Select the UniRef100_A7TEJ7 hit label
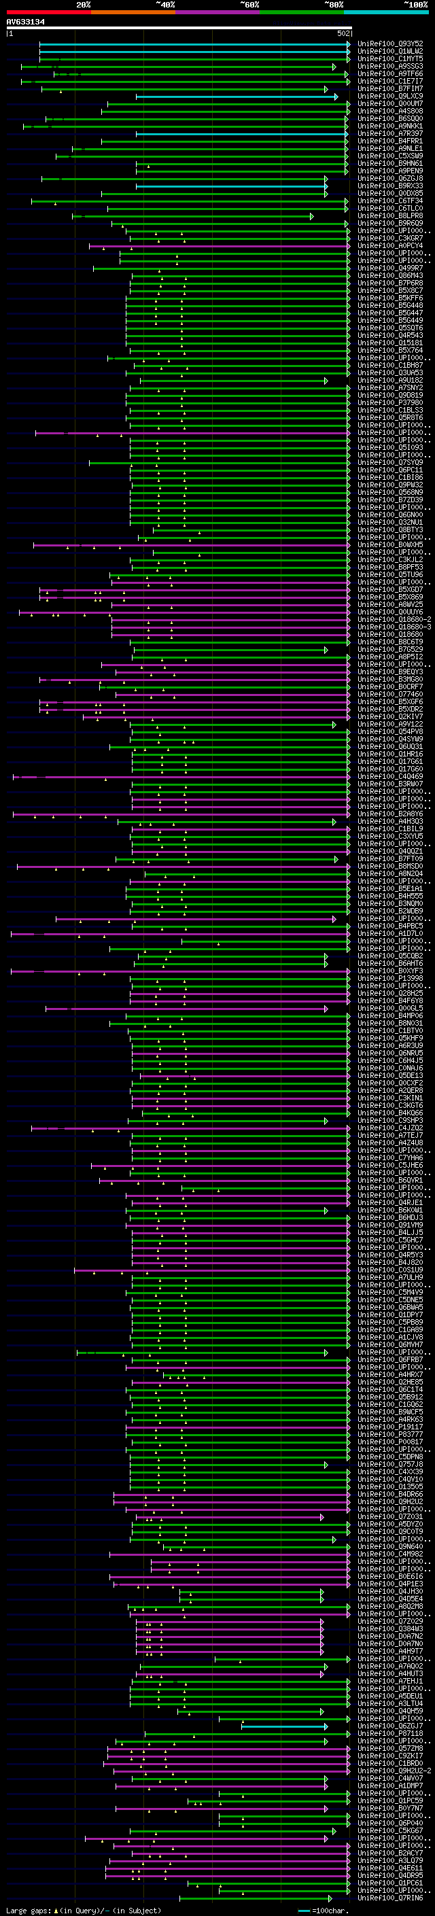Screen dimensions: 435x1916 [x=389, y=1135]
